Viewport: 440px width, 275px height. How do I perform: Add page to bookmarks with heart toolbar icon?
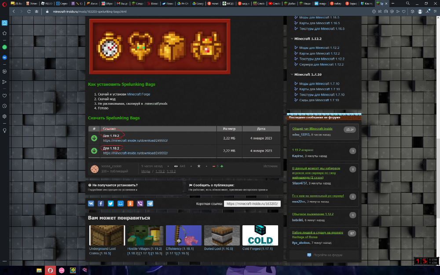point(404,11)
